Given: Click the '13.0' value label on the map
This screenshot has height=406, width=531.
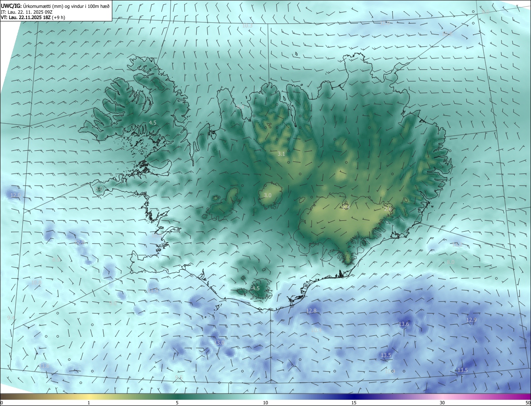Looking at the screenshot, I should pos(219,342).
